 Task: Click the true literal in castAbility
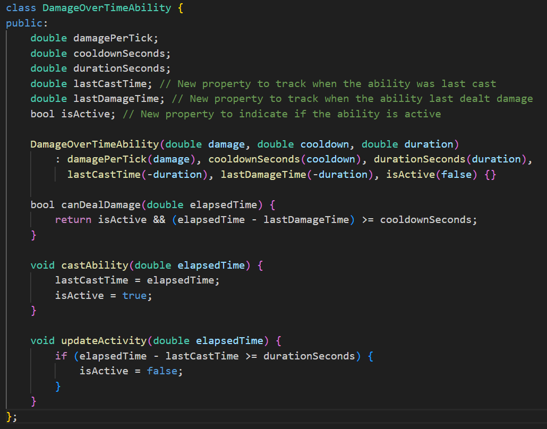pos(134,295)
